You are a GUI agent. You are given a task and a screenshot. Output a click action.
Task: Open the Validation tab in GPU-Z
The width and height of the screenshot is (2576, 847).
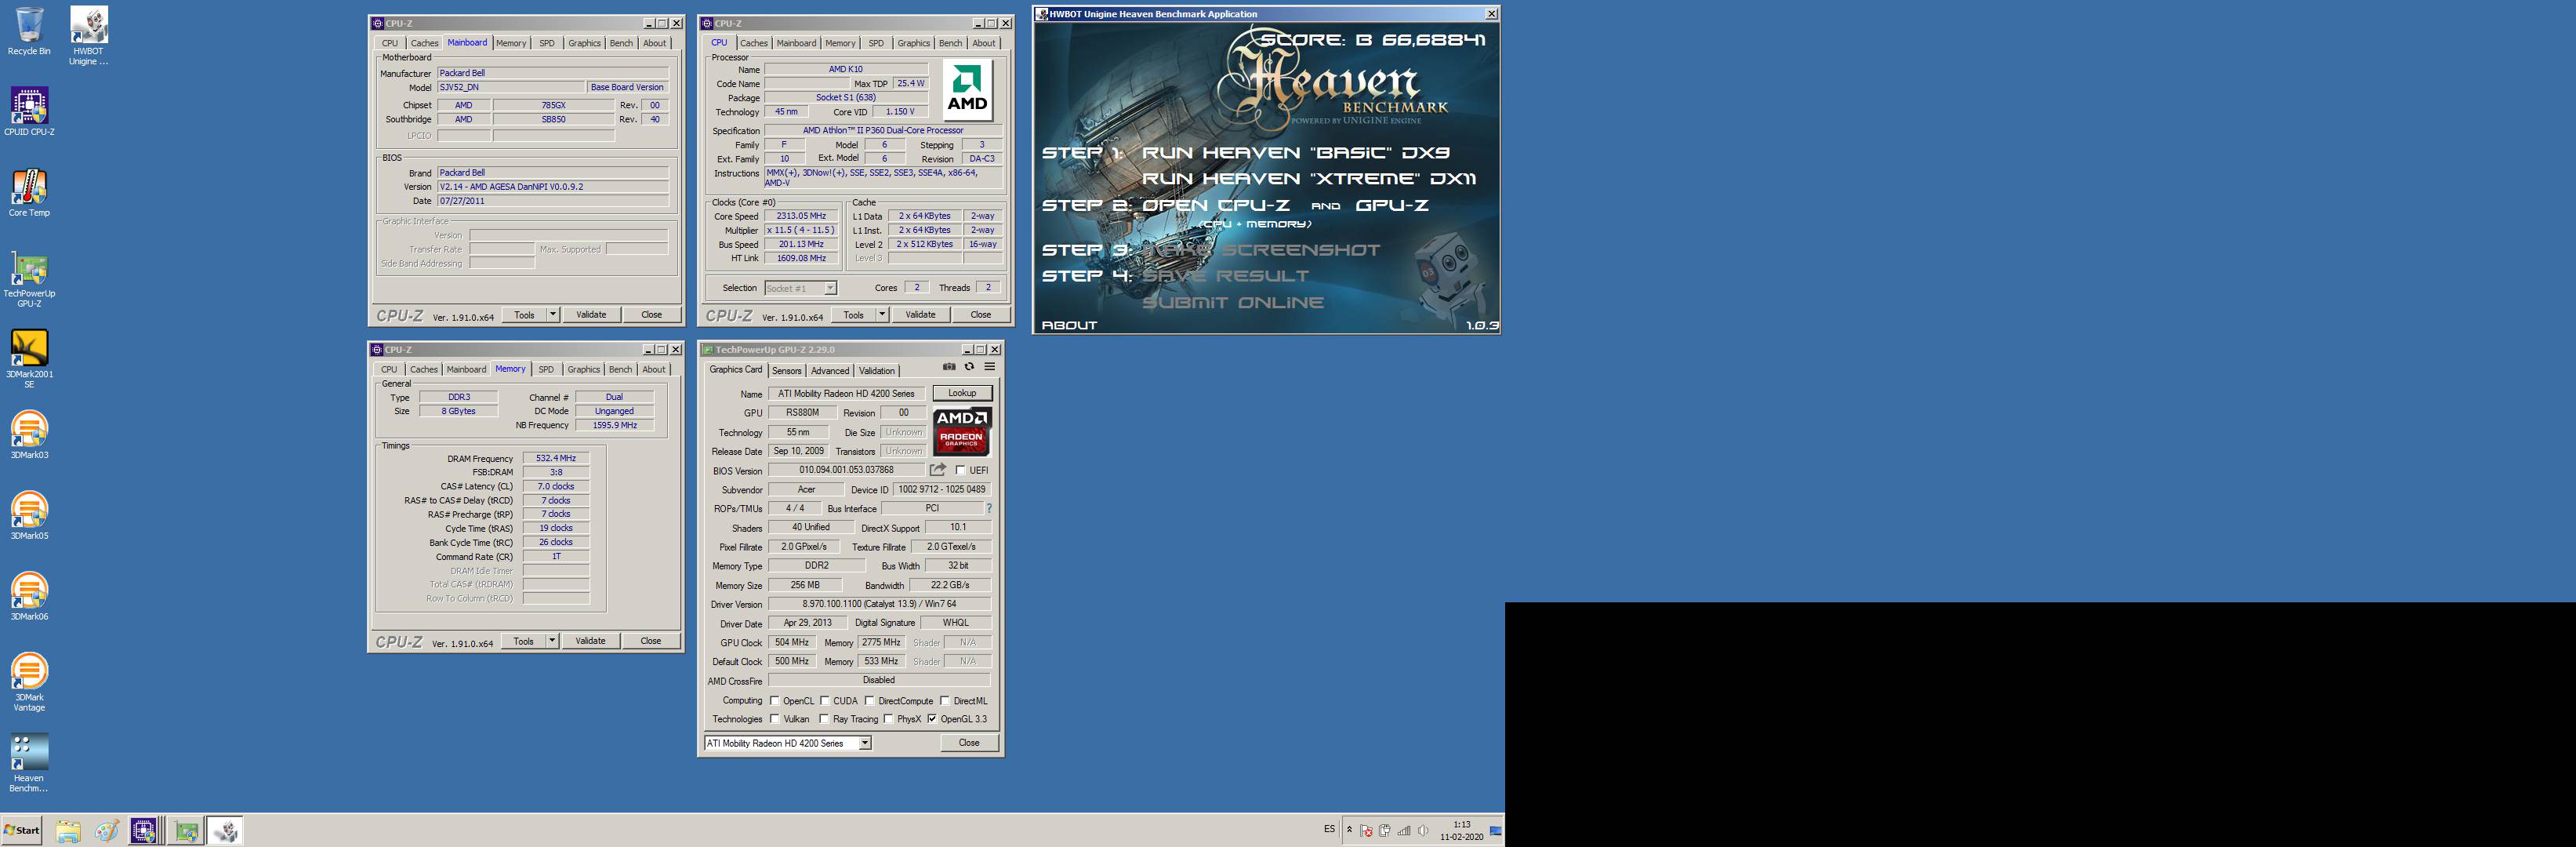pos(877,371)
